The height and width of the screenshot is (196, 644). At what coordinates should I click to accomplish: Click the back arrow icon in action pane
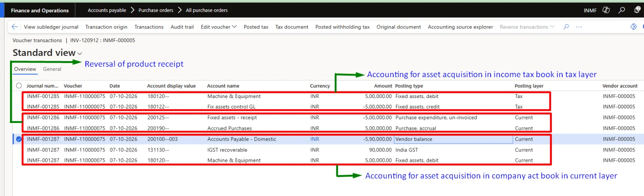(x=15, y=27)
